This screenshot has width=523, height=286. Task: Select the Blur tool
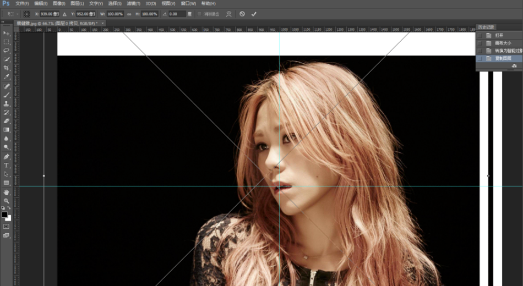click(7, 139)
